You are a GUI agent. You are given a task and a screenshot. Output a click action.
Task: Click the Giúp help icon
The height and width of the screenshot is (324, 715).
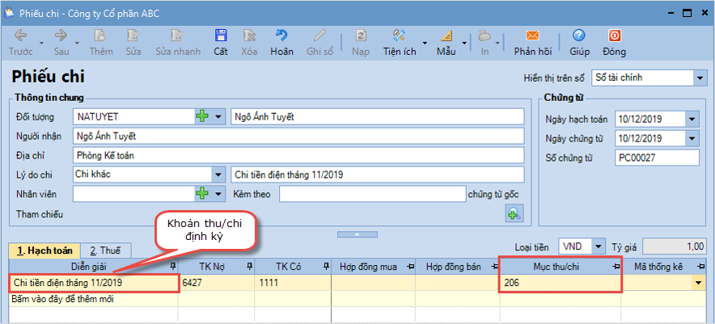pyautogui.click(x=578, y=36)
